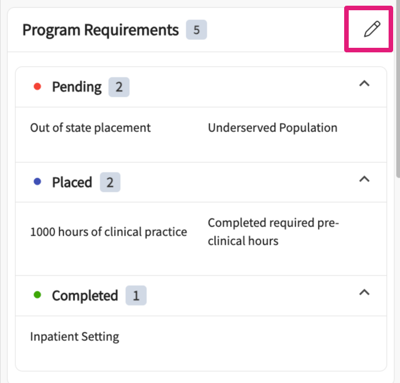This screenshot has width=400, height=383.
Task: Click the pencil edit icon
Action: point(372,30)
